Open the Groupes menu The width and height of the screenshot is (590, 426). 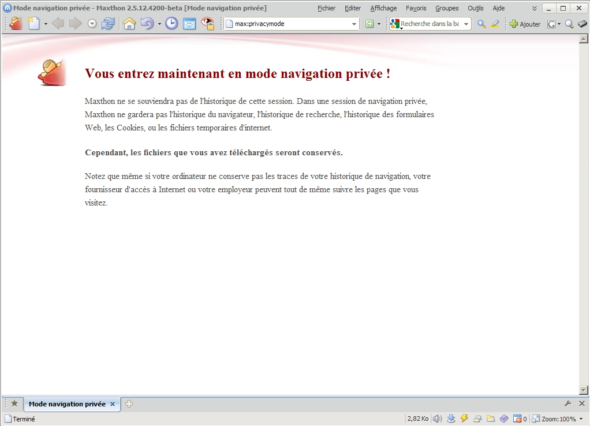(447, 8)
